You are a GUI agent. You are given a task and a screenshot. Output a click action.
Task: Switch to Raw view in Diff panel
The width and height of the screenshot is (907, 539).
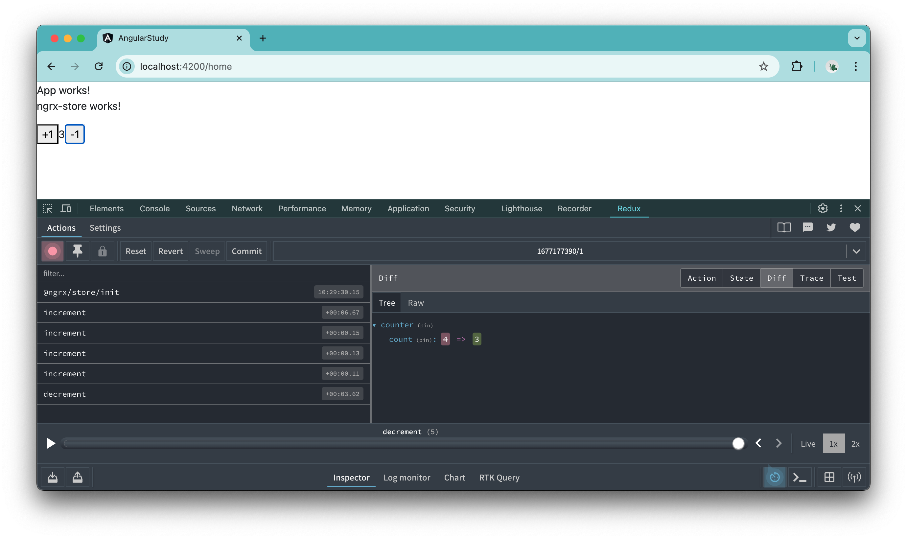coord(416,302)
